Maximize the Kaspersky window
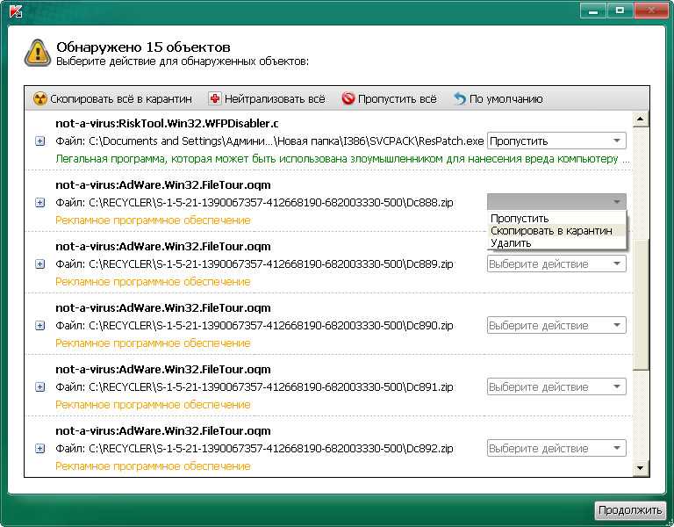This screenshot has width=674, height=527. [620, 11]
